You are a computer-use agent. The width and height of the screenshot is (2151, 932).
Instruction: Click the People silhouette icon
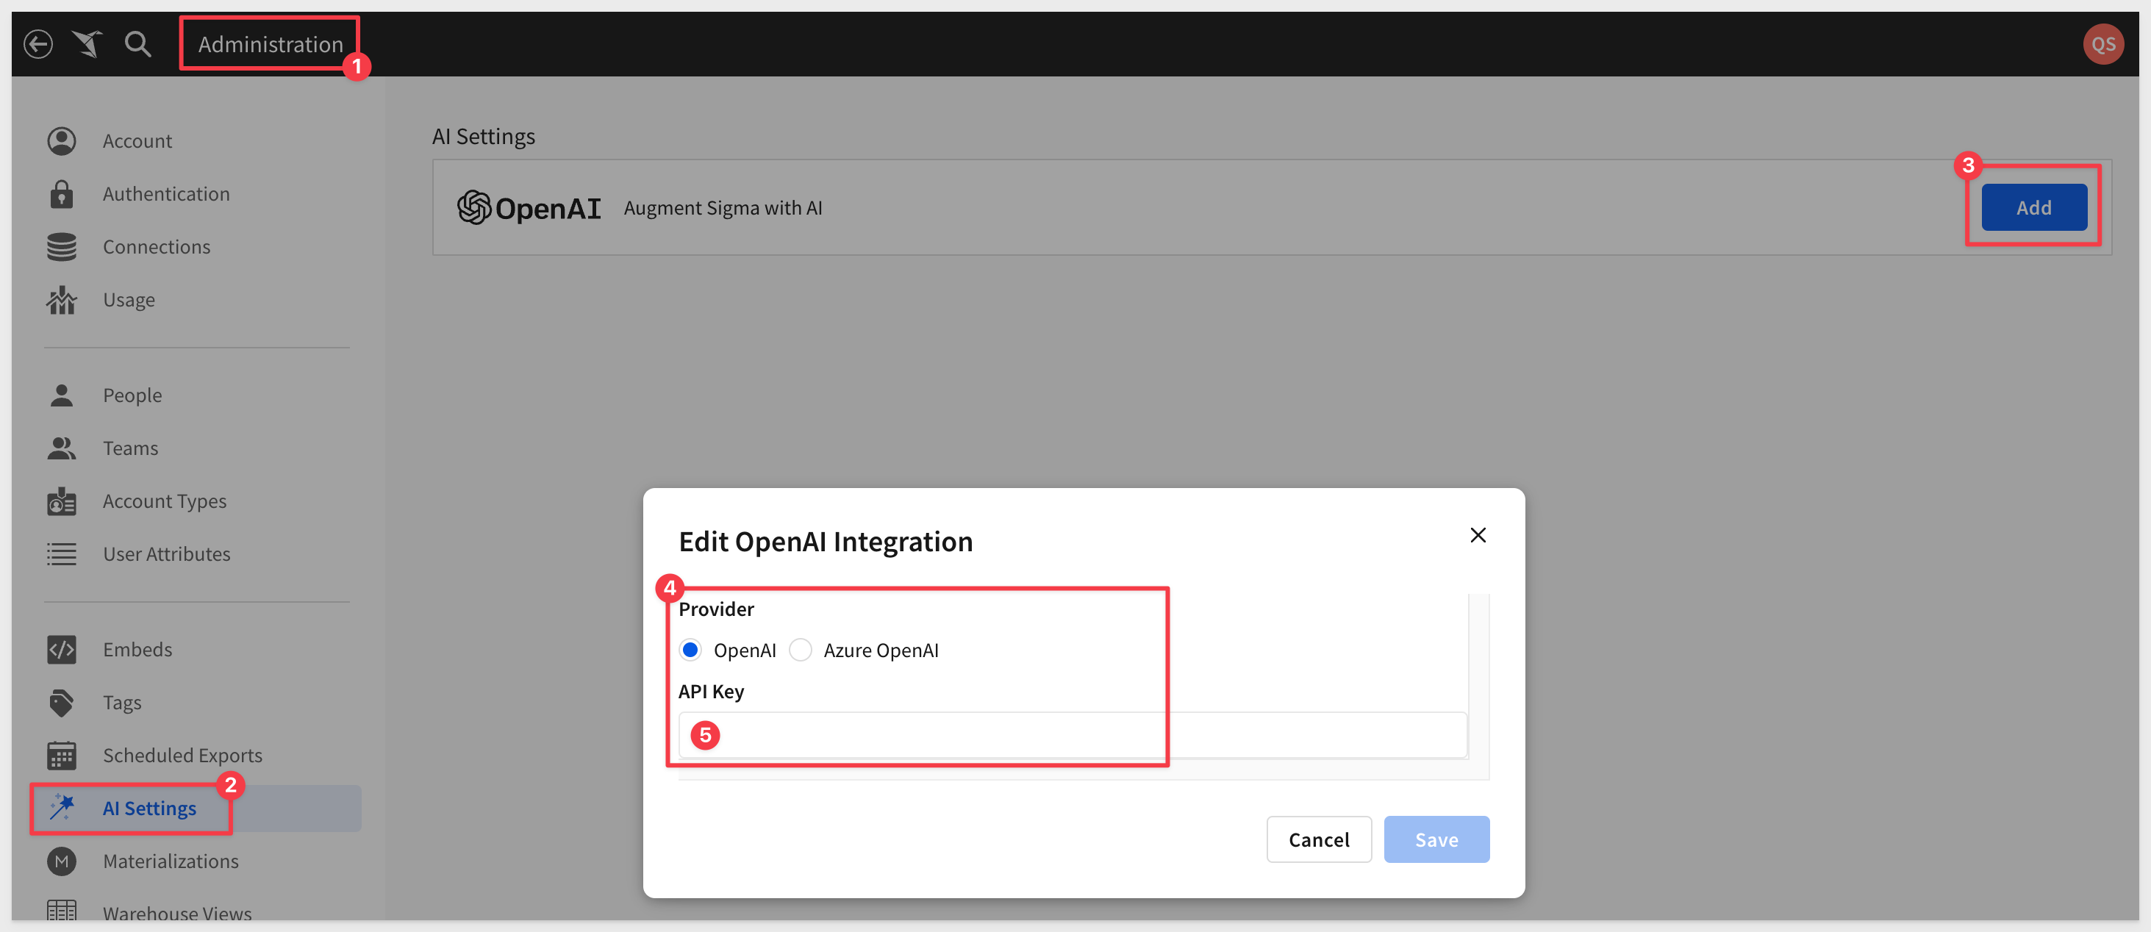tap(62, 395)
